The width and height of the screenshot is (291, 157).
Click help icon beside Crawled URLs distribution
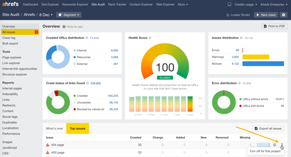pyautogui.click(x=87, y=38)
